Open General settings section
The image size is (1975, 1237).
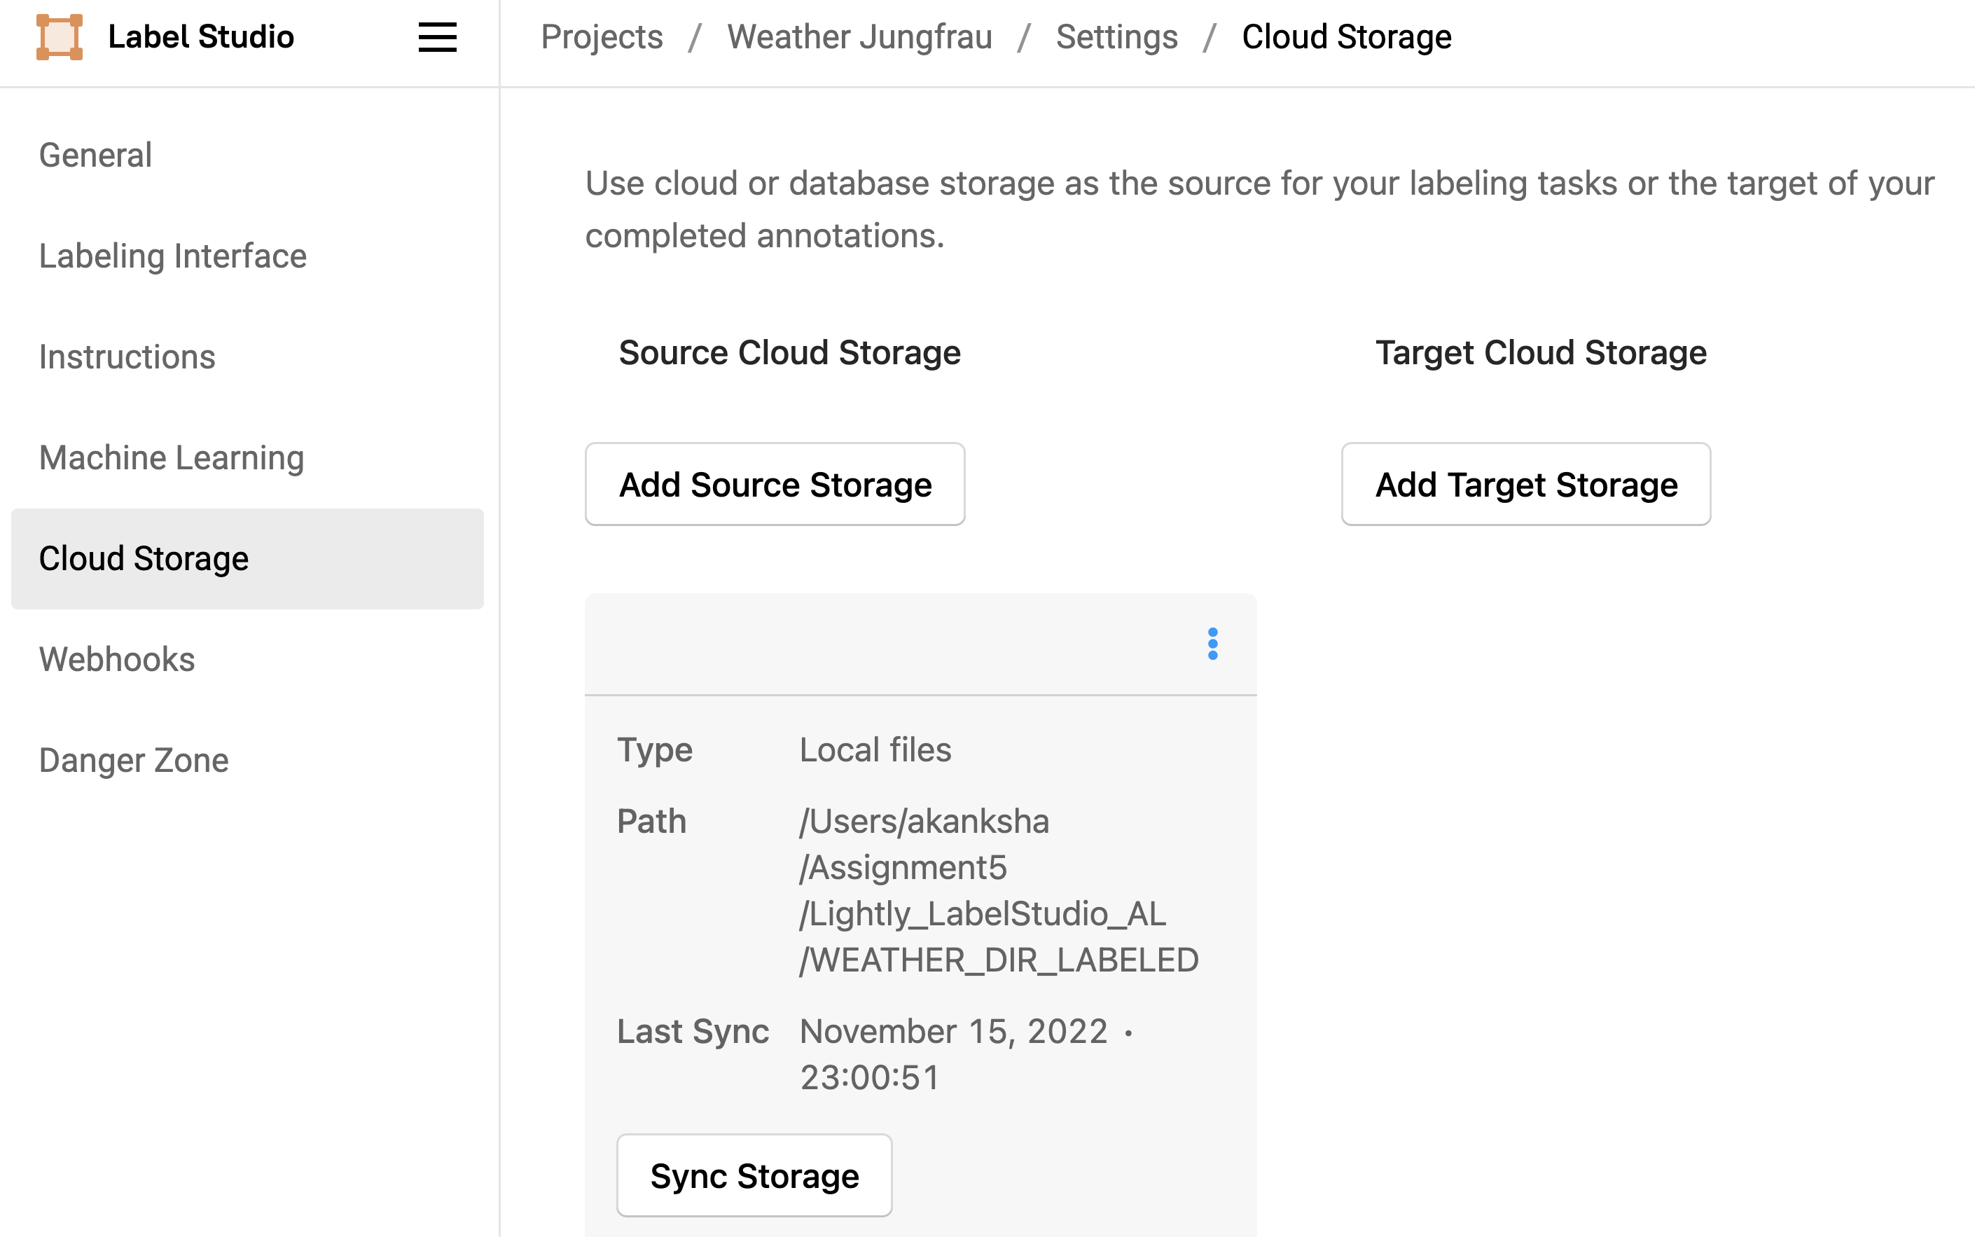pos(247,156)
